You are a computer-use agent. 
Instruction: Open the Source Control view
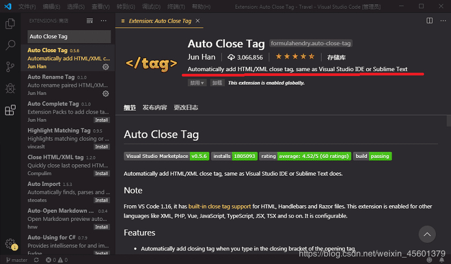tap(10, 67)
